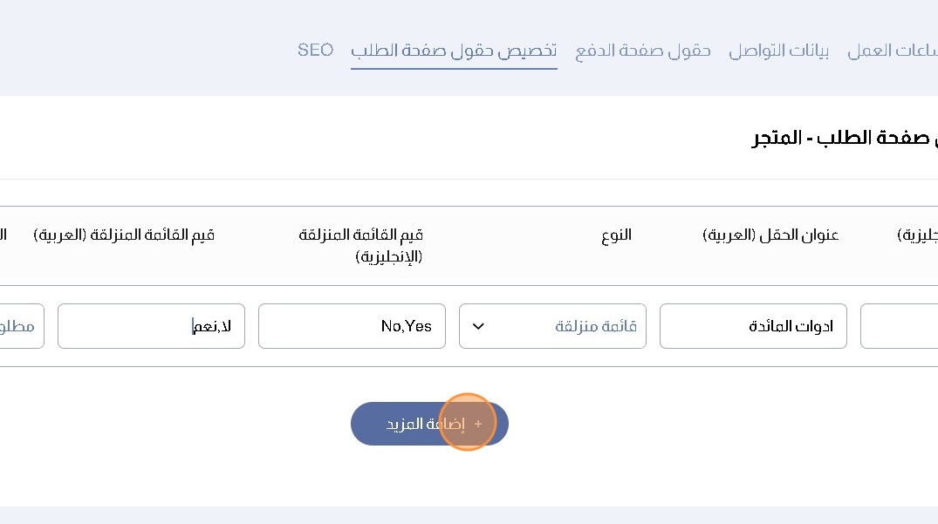Open the حقول صفحة الدفع tab
This screenshot has width=938, height=524.
[643, 51]
